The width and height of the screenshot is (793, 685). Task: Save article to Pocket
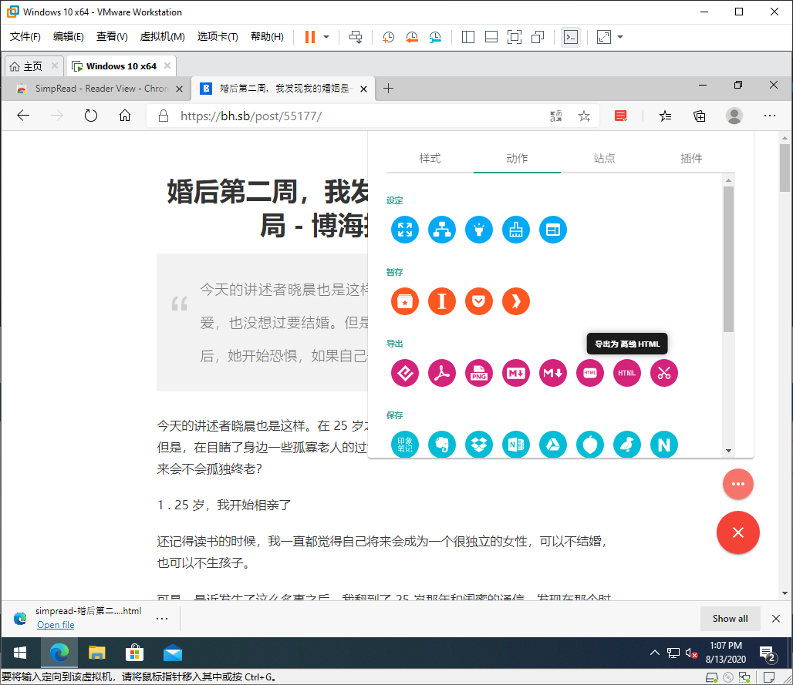[478, 301]
